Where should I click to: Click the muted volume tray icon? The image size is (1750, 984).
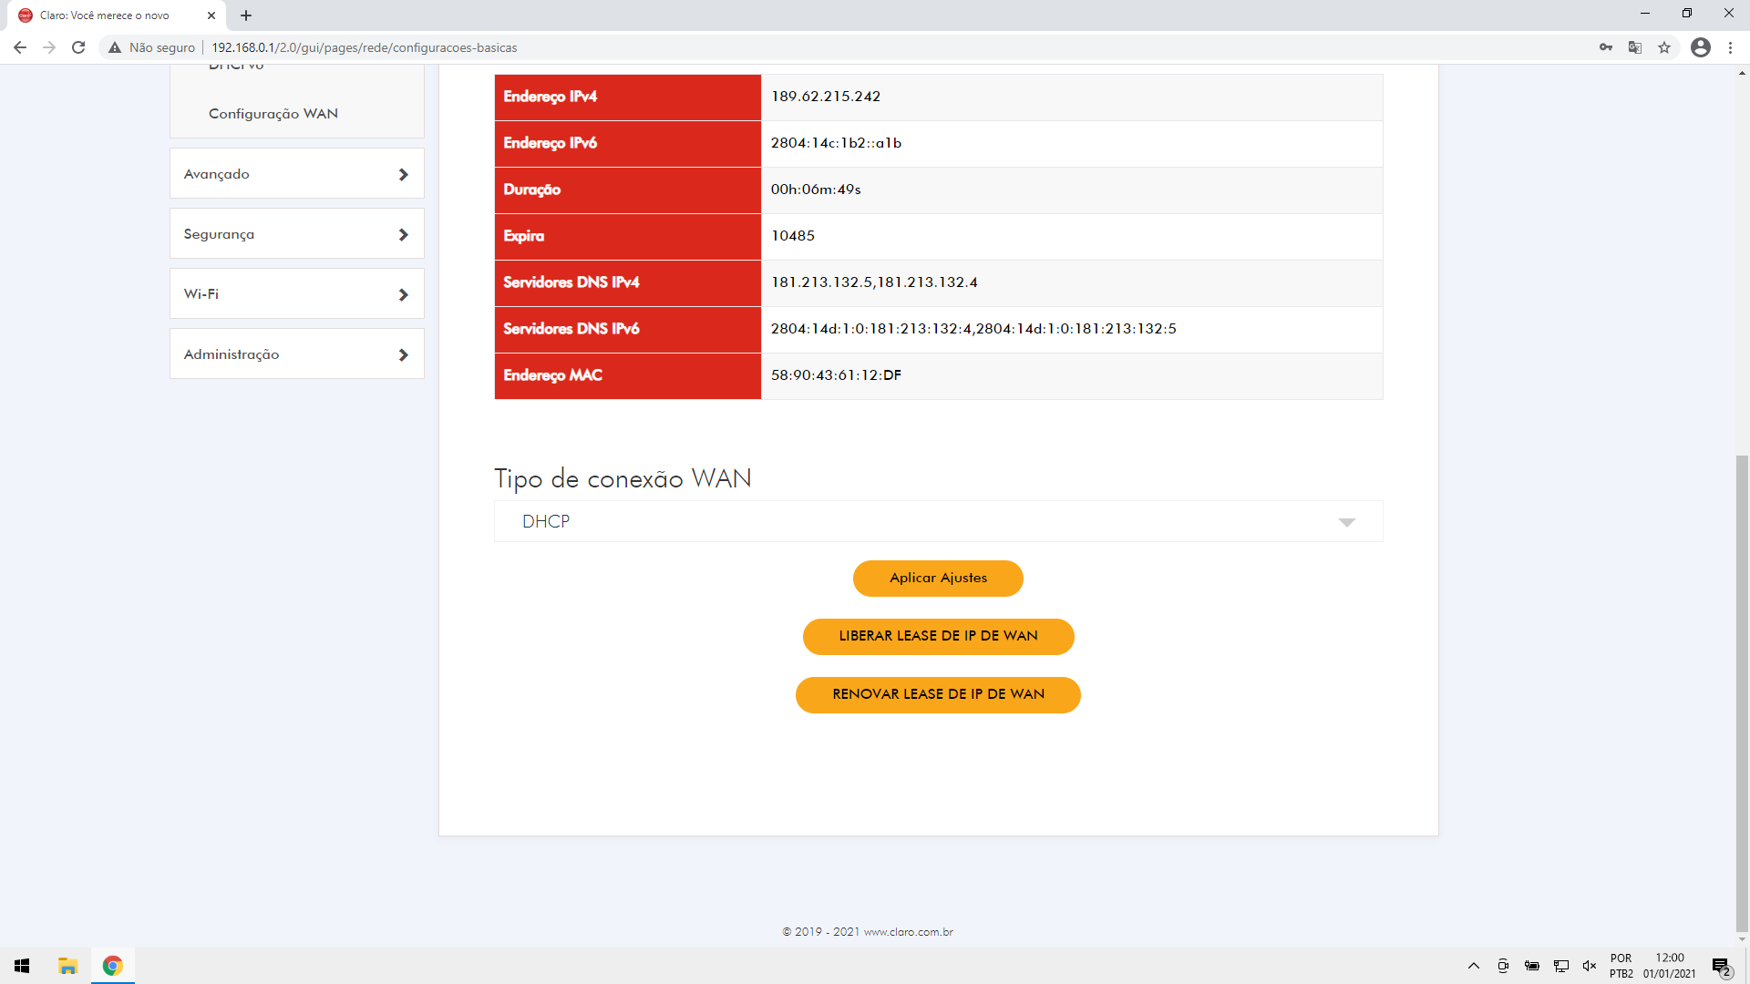1590,966
